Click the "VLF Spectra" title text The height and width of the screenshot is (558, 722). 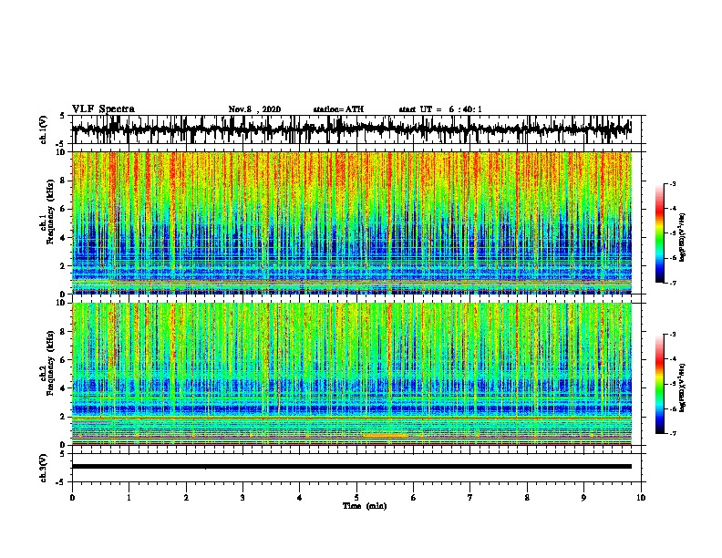103,109
